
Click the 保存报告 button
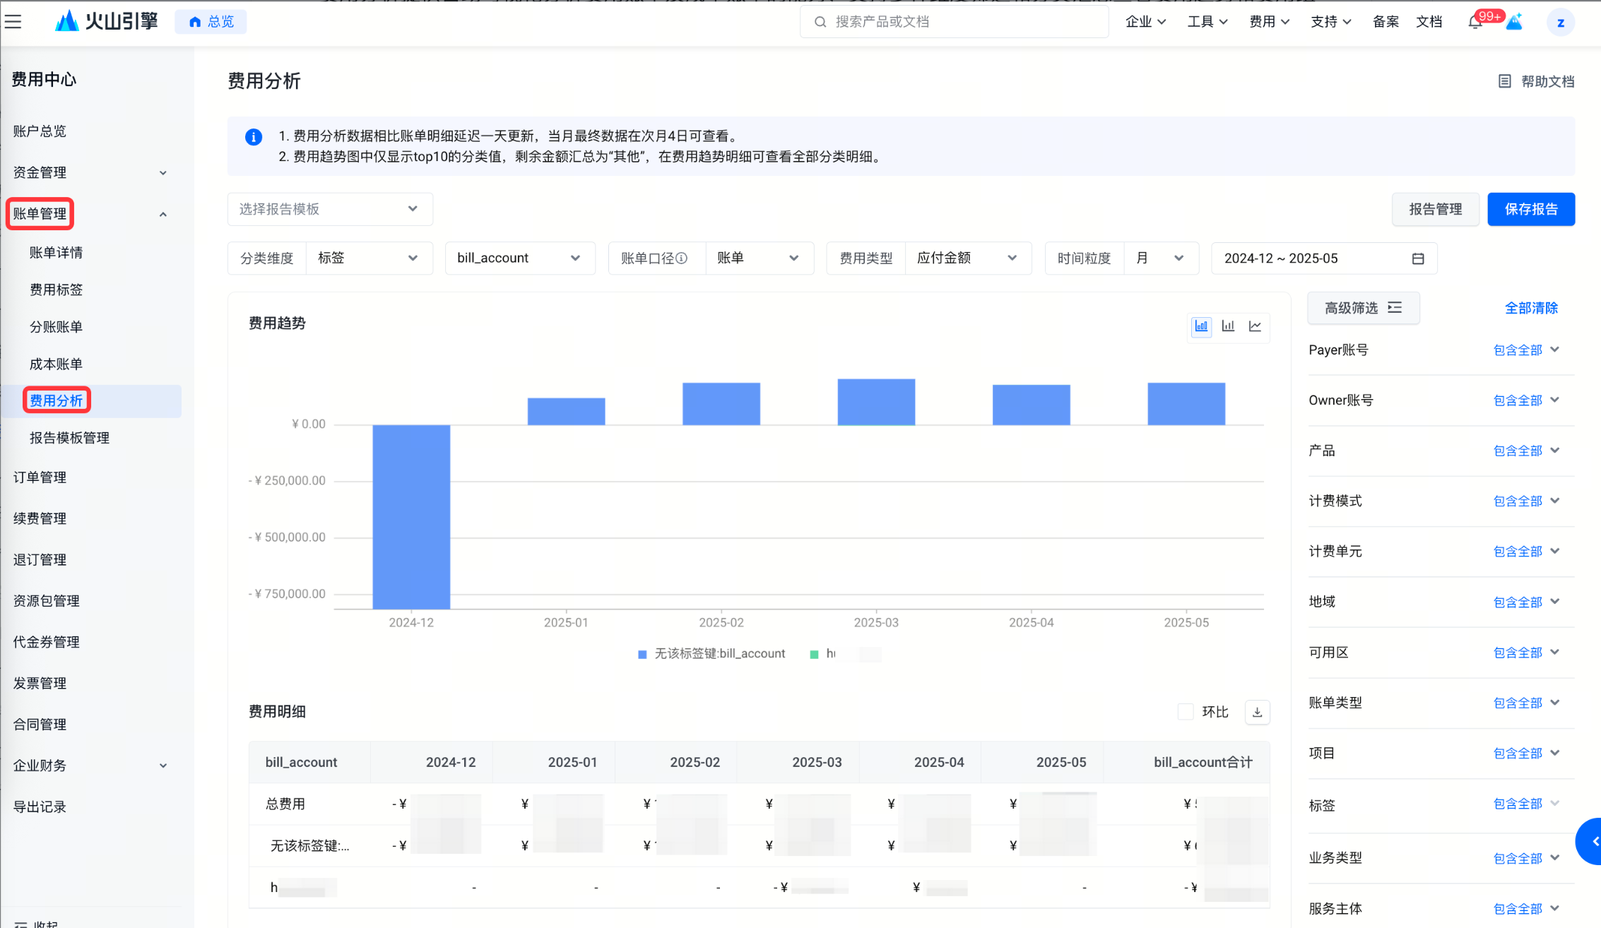click(x=1531, y=209)
